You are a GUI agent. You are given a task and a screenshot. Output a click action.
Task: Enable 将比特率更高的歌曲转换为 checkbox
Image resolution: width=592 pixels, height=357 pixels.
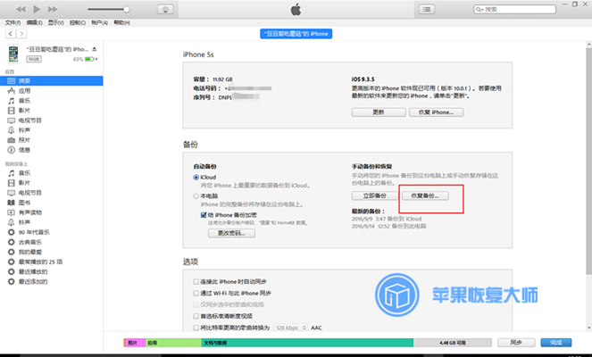(196, 328)
